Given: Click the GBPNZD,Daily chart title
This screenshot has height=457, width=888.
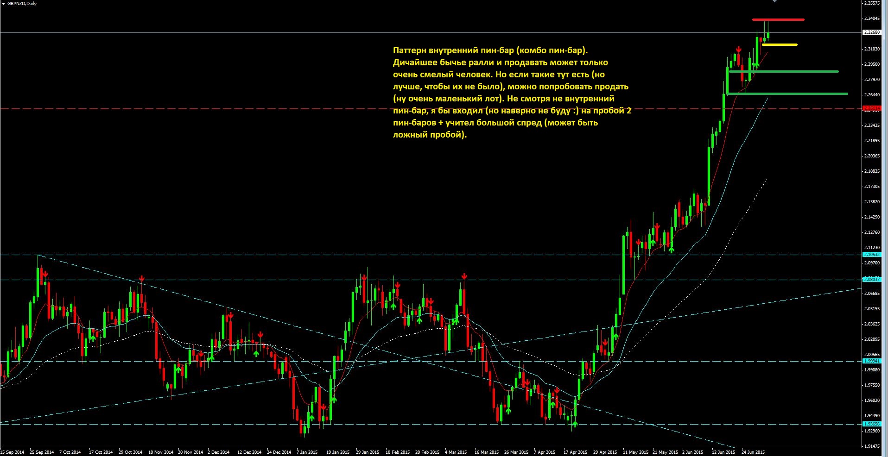Looking at the screenshot, I should click(x=22, y=4).
